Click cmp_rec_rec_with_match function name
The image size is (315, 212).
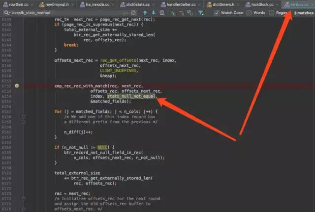[x=81, y=86]
